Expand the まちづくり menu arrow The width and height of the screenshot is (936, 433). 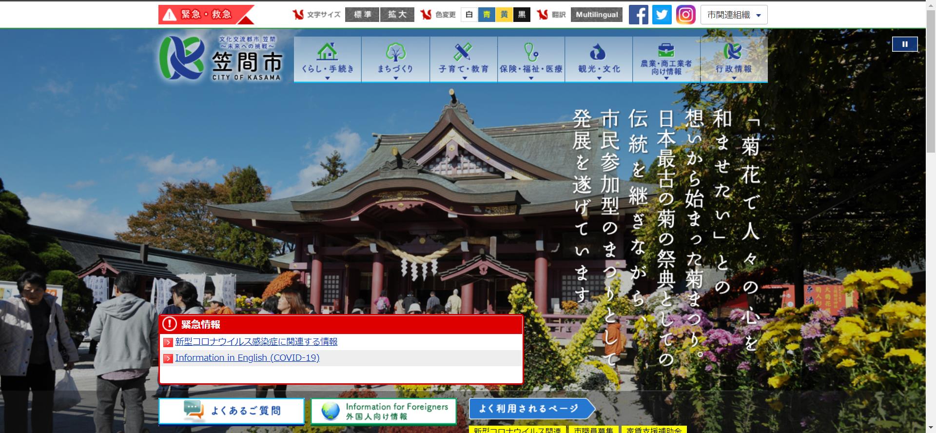(x=395, y=78)
